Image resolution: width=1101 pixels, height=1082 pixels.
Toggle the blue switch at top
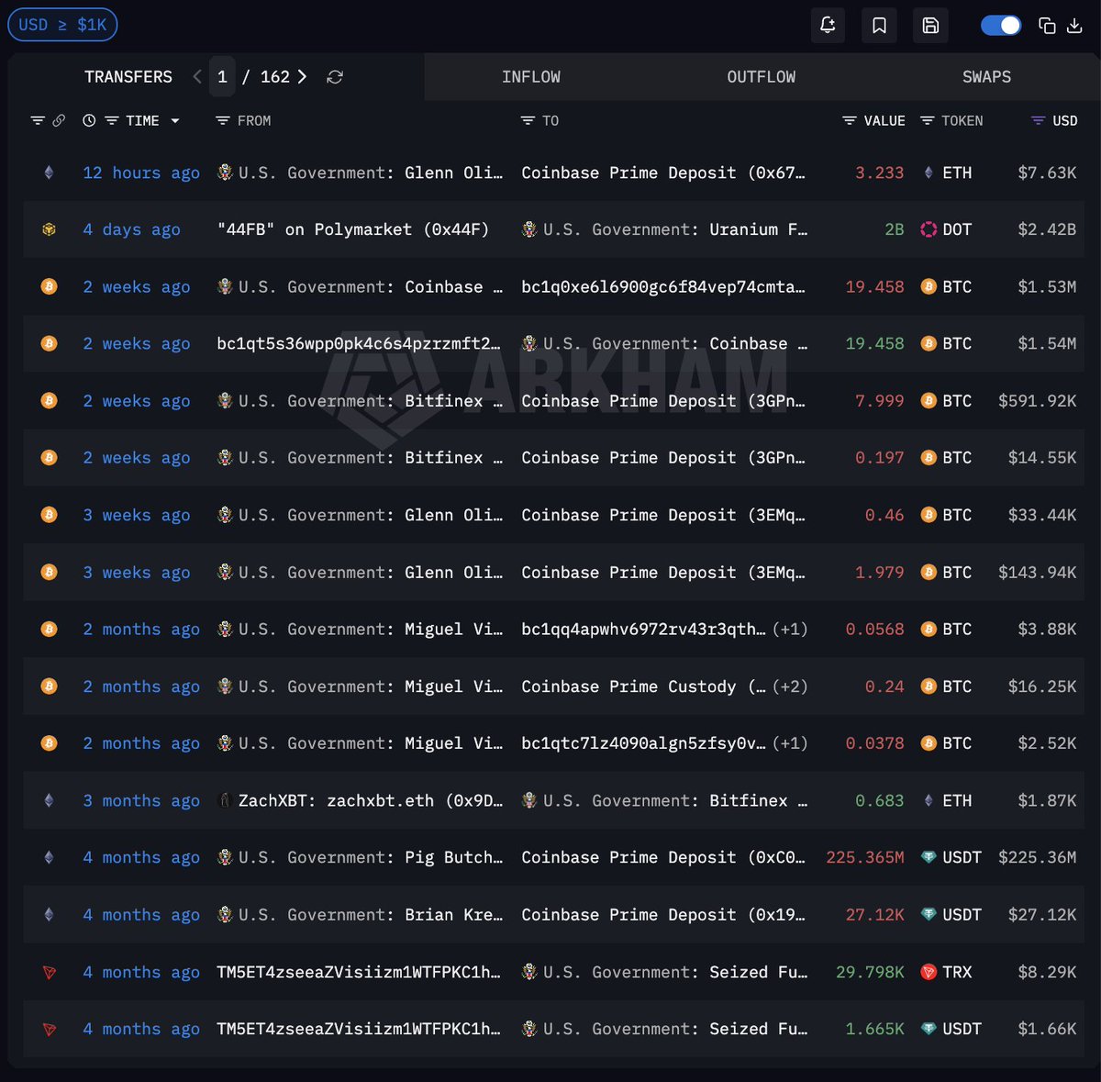(x=1001, y=26)
